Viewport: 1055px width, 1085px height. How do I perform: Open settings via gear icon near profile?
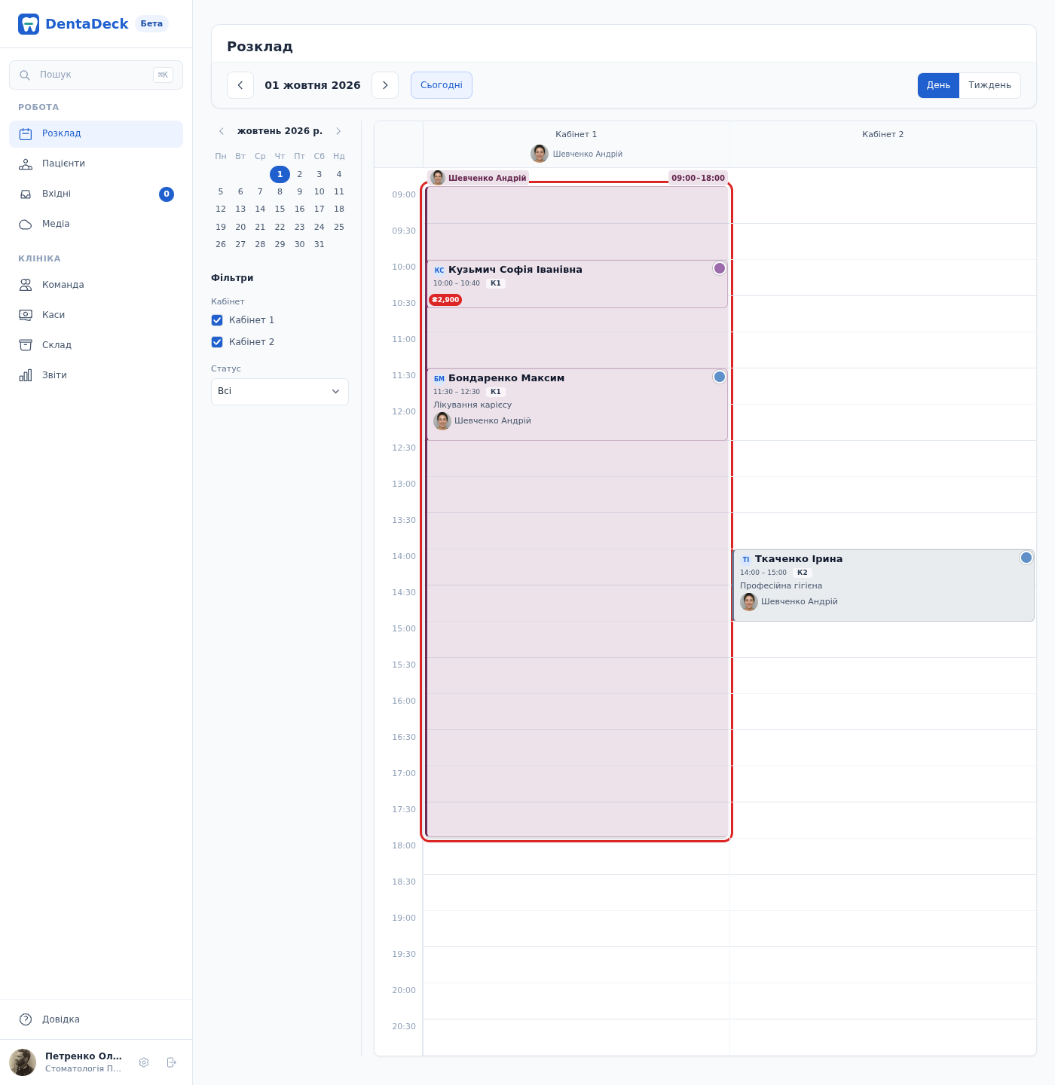click(144, 1062)
